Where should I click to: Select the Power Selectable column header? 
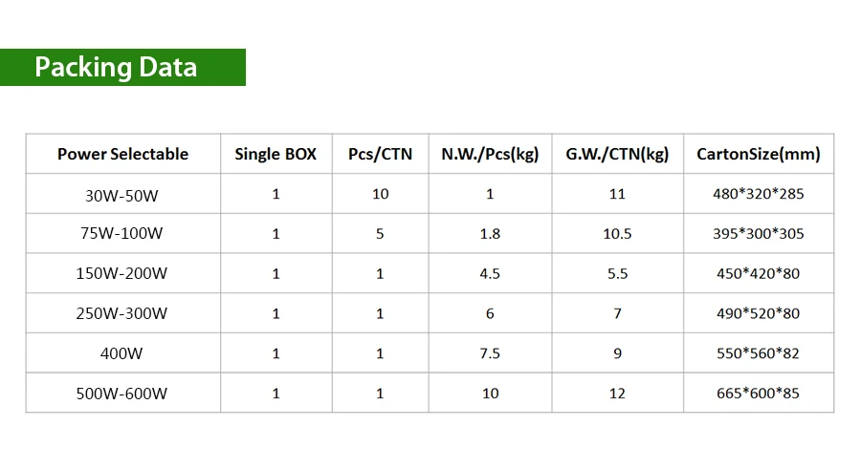point(123,154)
